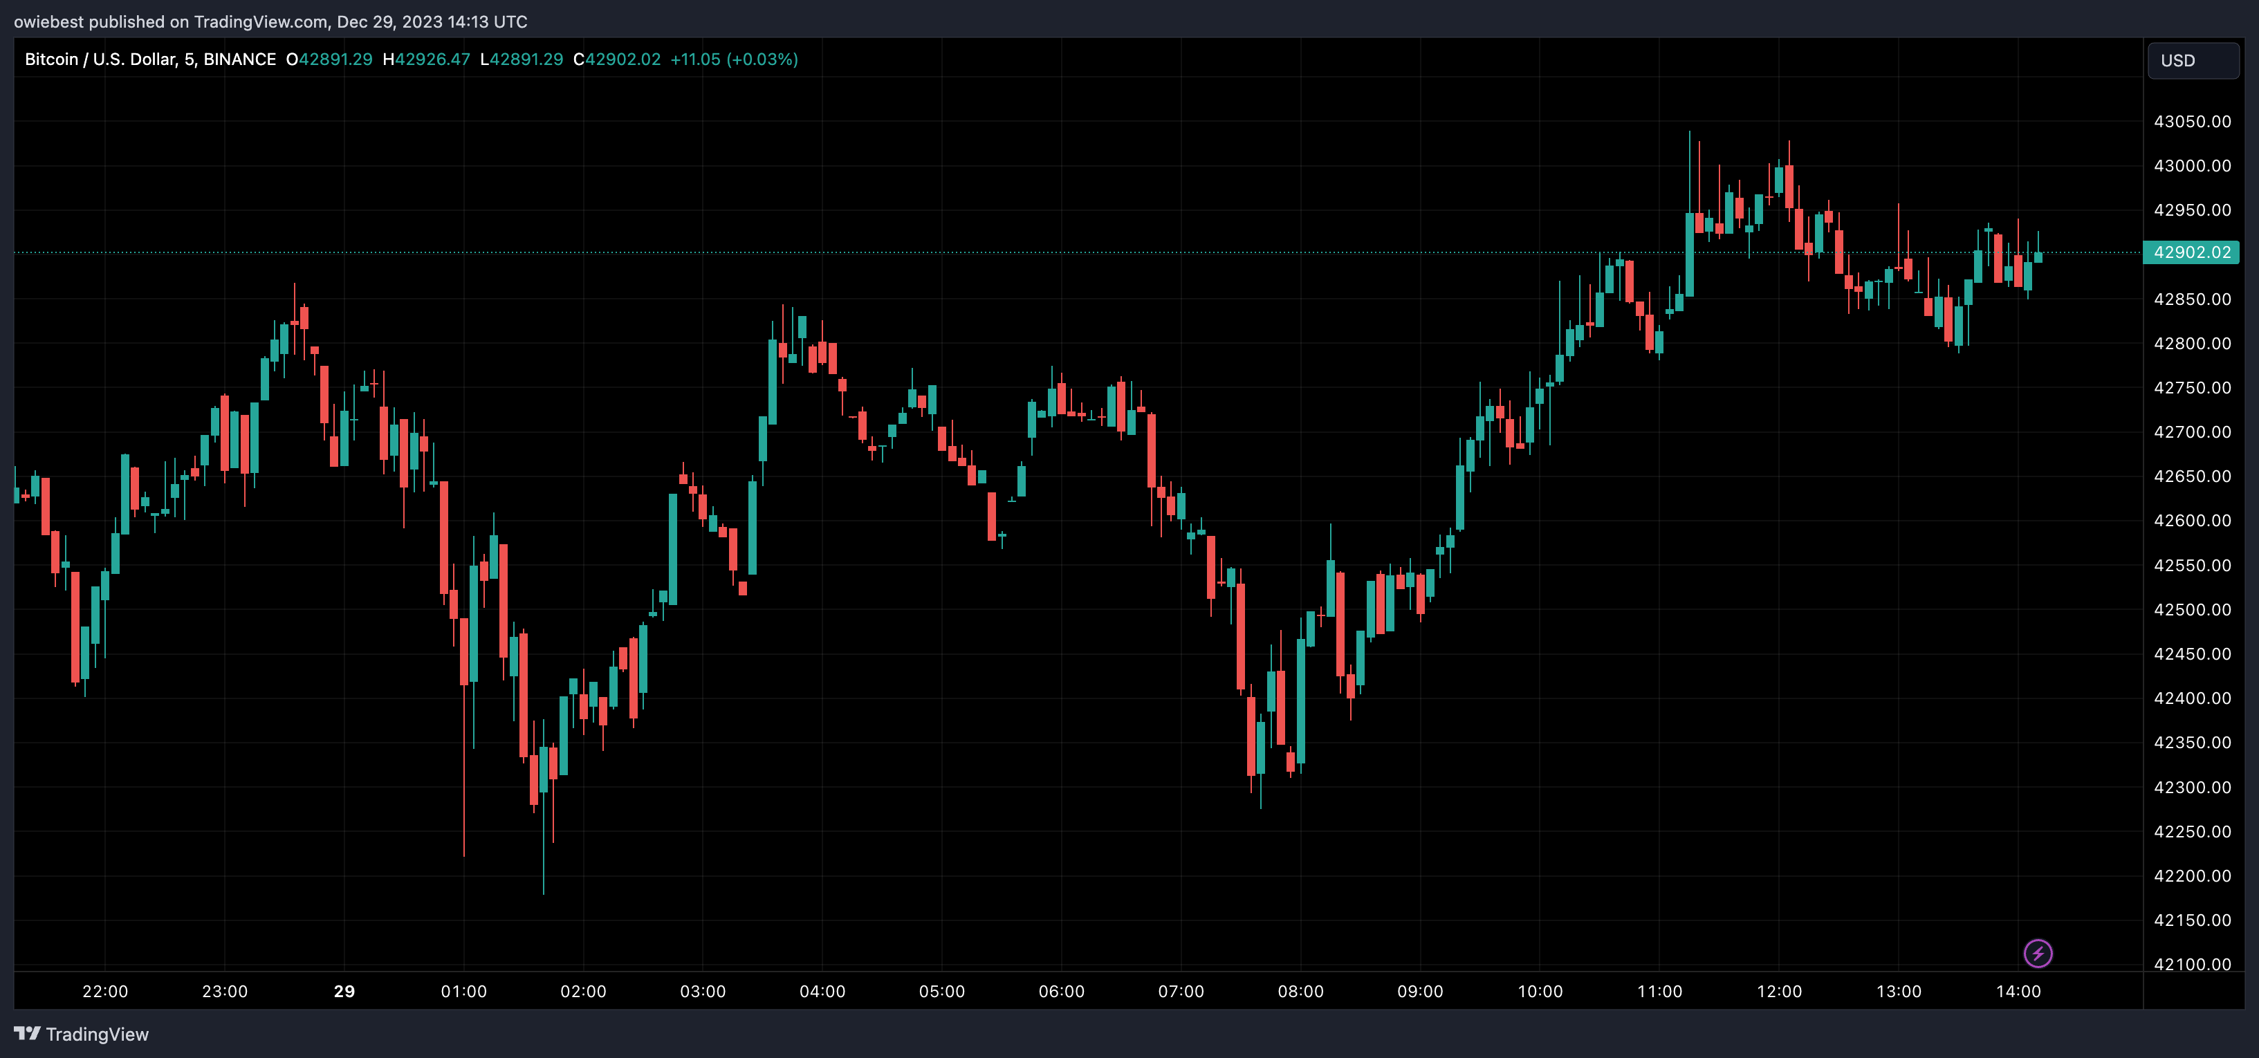Select the 02:00 time marker
Screen dimensions: 2259x1058
coord(583,992)
